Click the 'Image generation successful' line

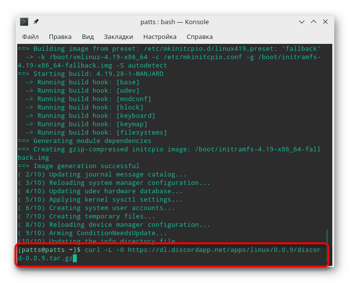(x=79, y=166)
